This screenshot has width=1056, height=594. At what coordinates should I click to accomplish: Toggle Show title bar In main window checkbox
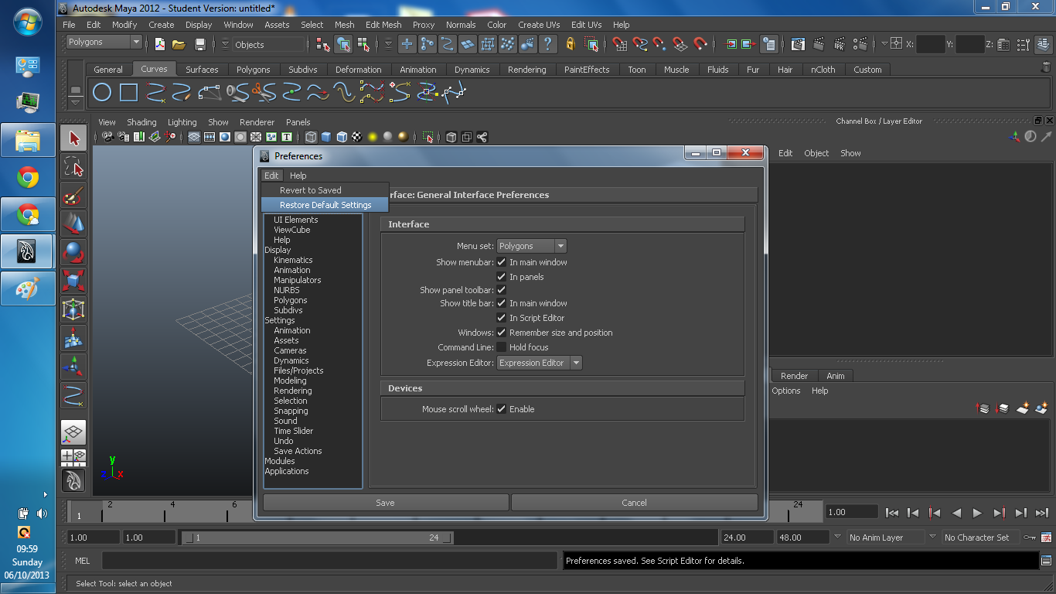(501, 303)
